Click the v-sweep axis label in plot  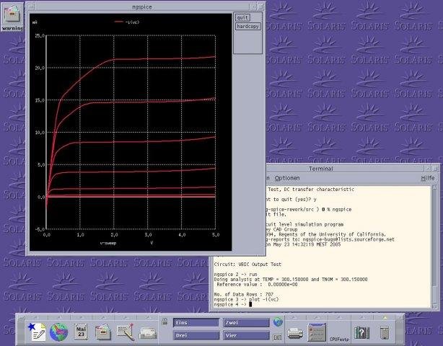tap(108, 243)
